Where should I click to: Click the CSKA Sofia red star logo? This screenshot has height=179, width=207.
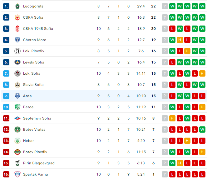(17, 17)
